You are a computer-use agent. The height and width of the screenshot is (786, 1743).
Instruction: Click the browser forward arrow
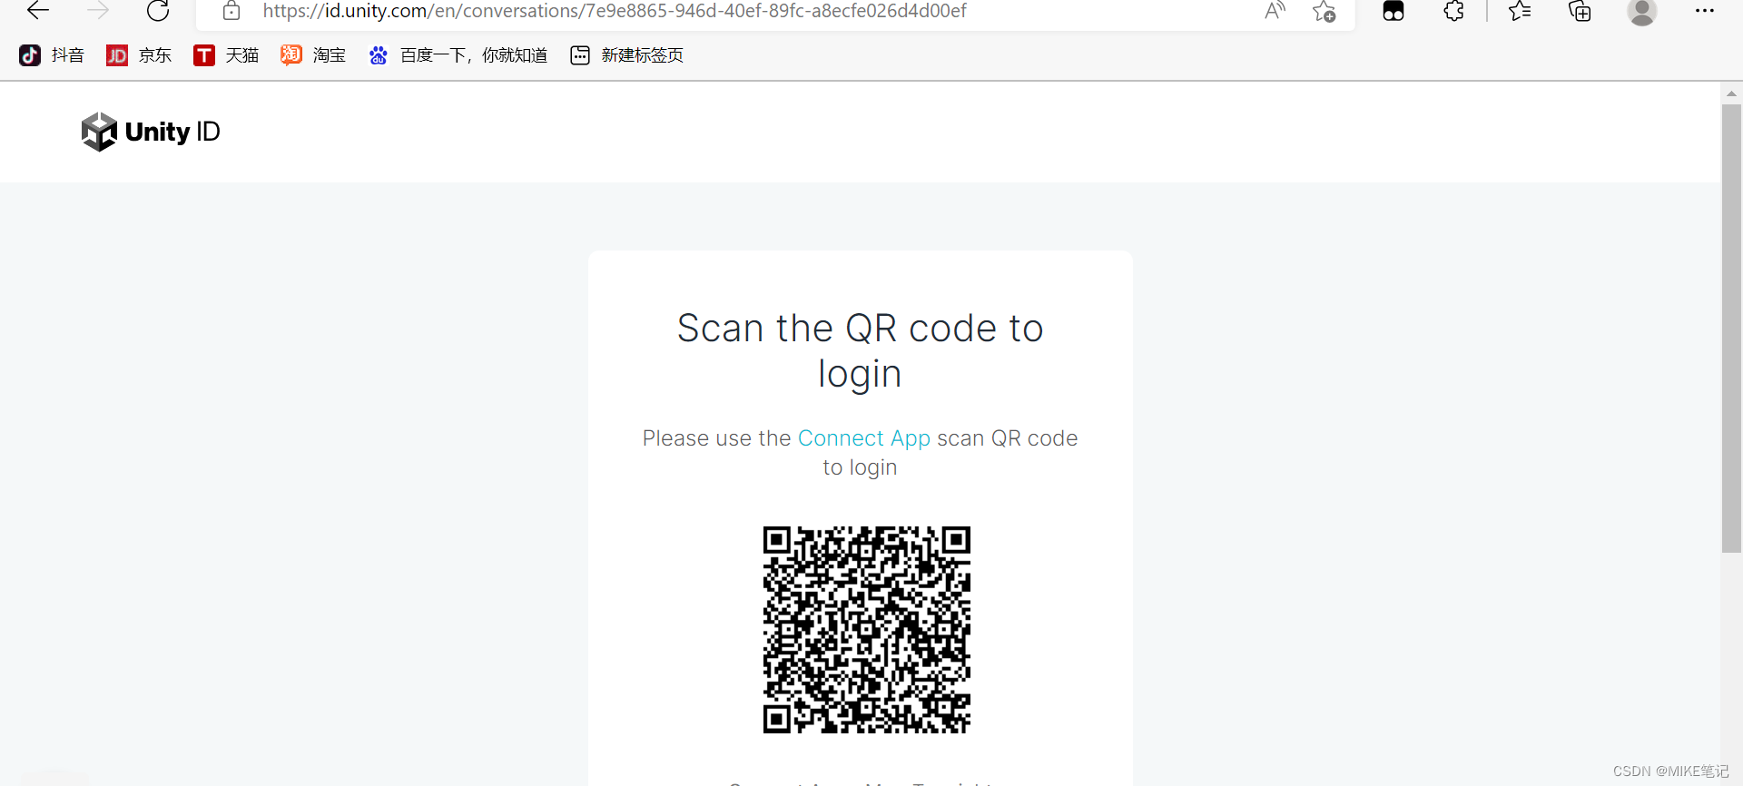click(98, 11)
